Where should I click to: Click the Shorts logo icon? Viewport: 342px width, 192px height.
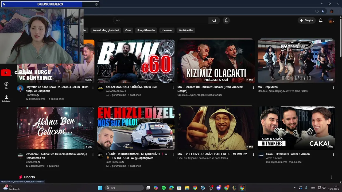21,177
